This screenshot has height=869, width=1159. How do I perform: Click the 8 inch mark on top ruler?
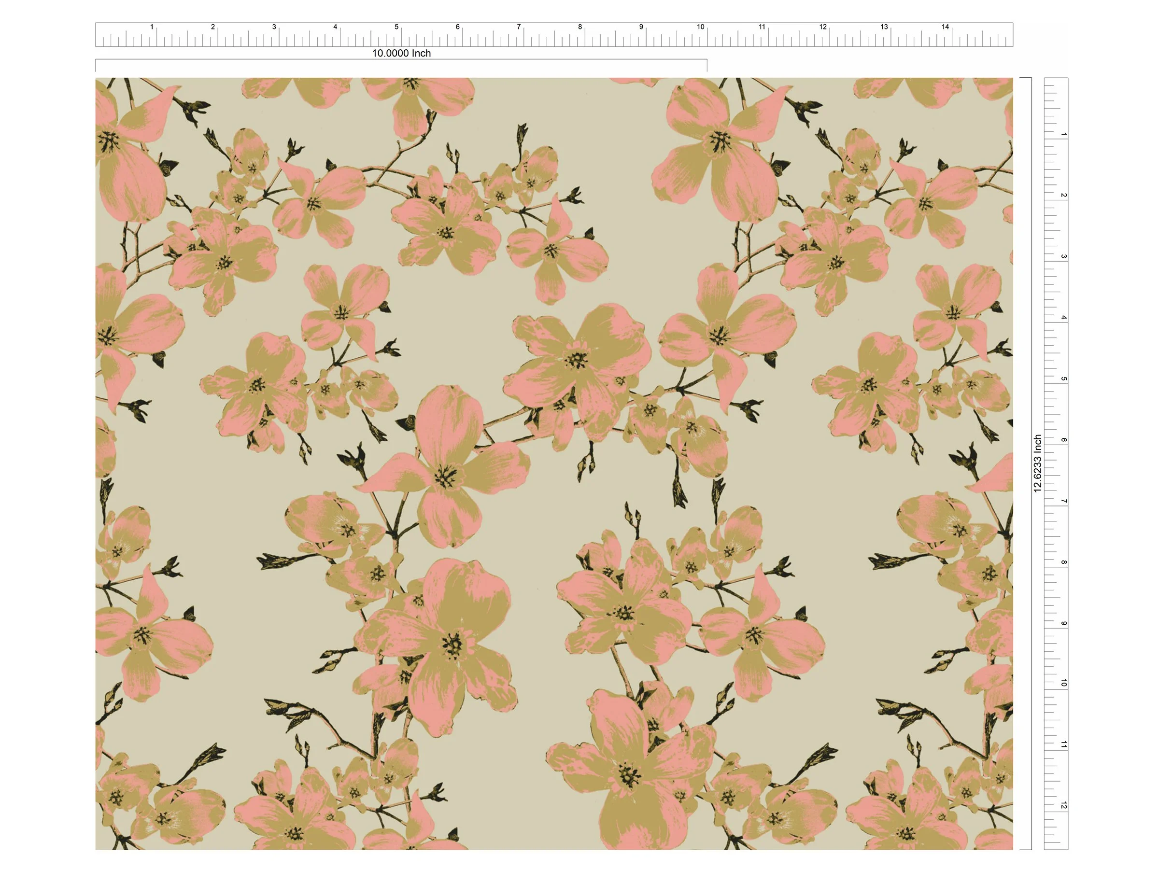click(x=580, y=27)
